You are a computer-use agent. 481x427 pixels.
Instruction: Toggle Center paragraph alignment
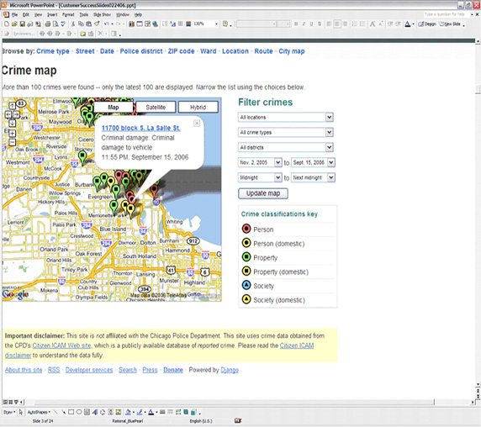[x=337, y=24]
